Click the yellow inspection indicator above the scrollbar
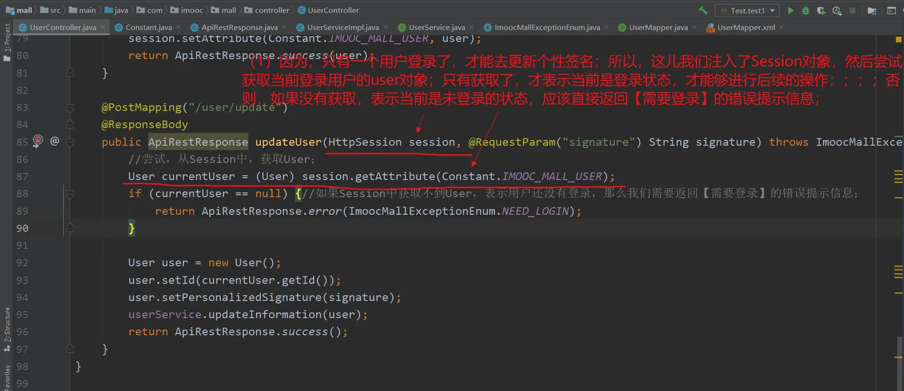This screenshot has width=904, height=391. (899, 39)
